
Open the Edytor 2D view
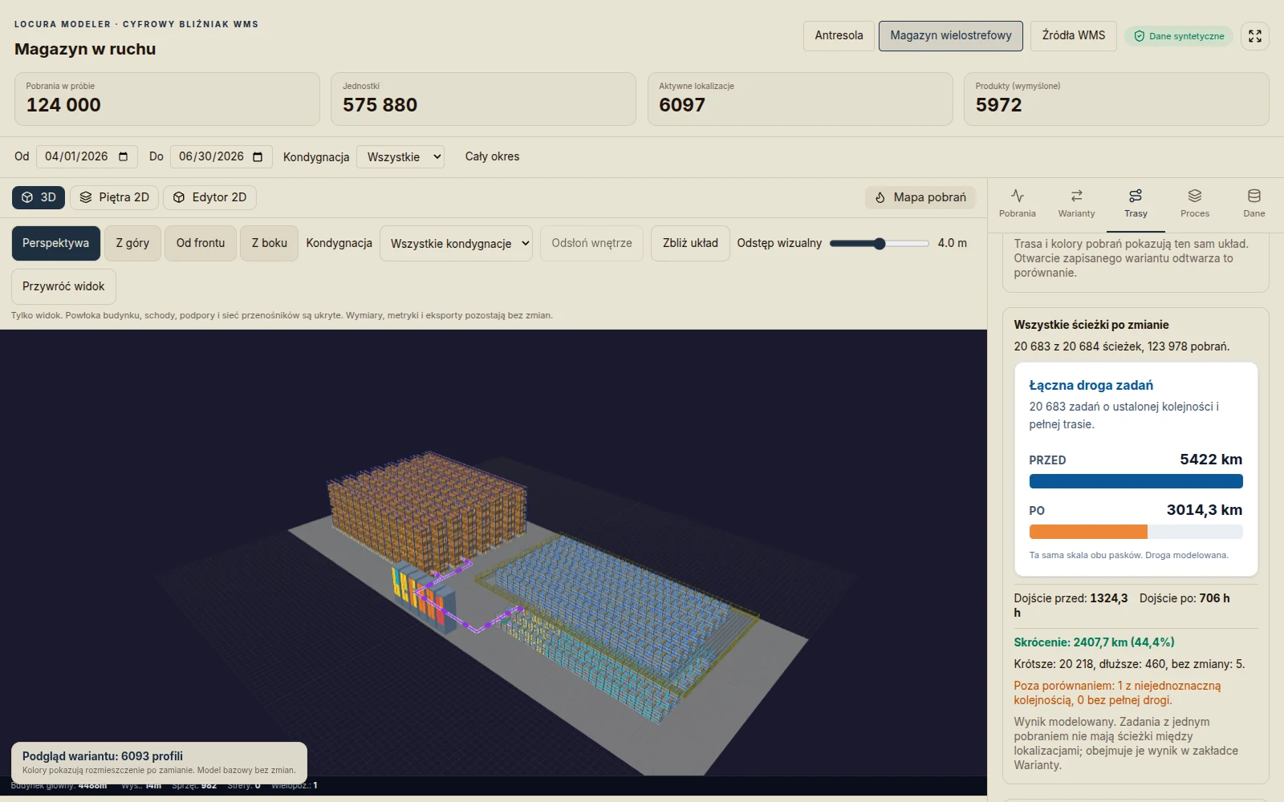[x=210, y=197]
